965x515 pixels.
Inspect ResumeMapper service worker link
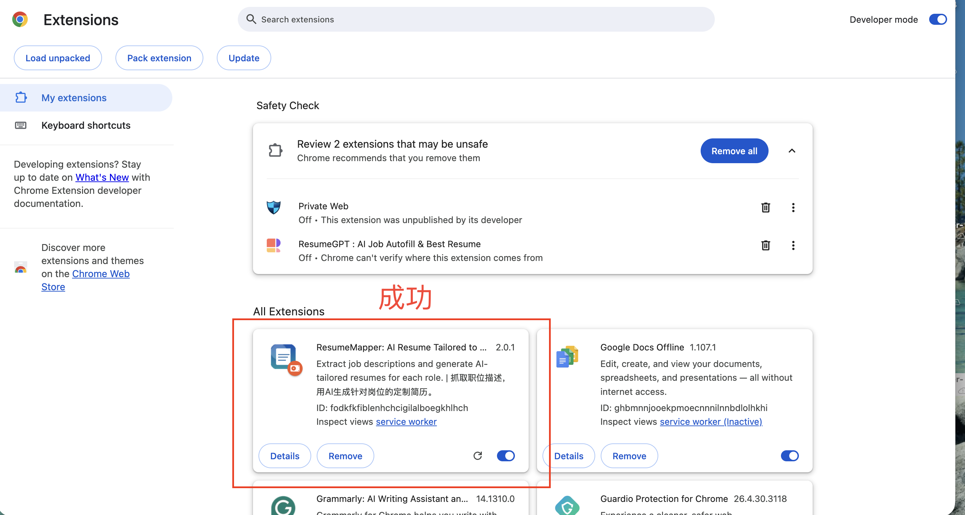406,421
